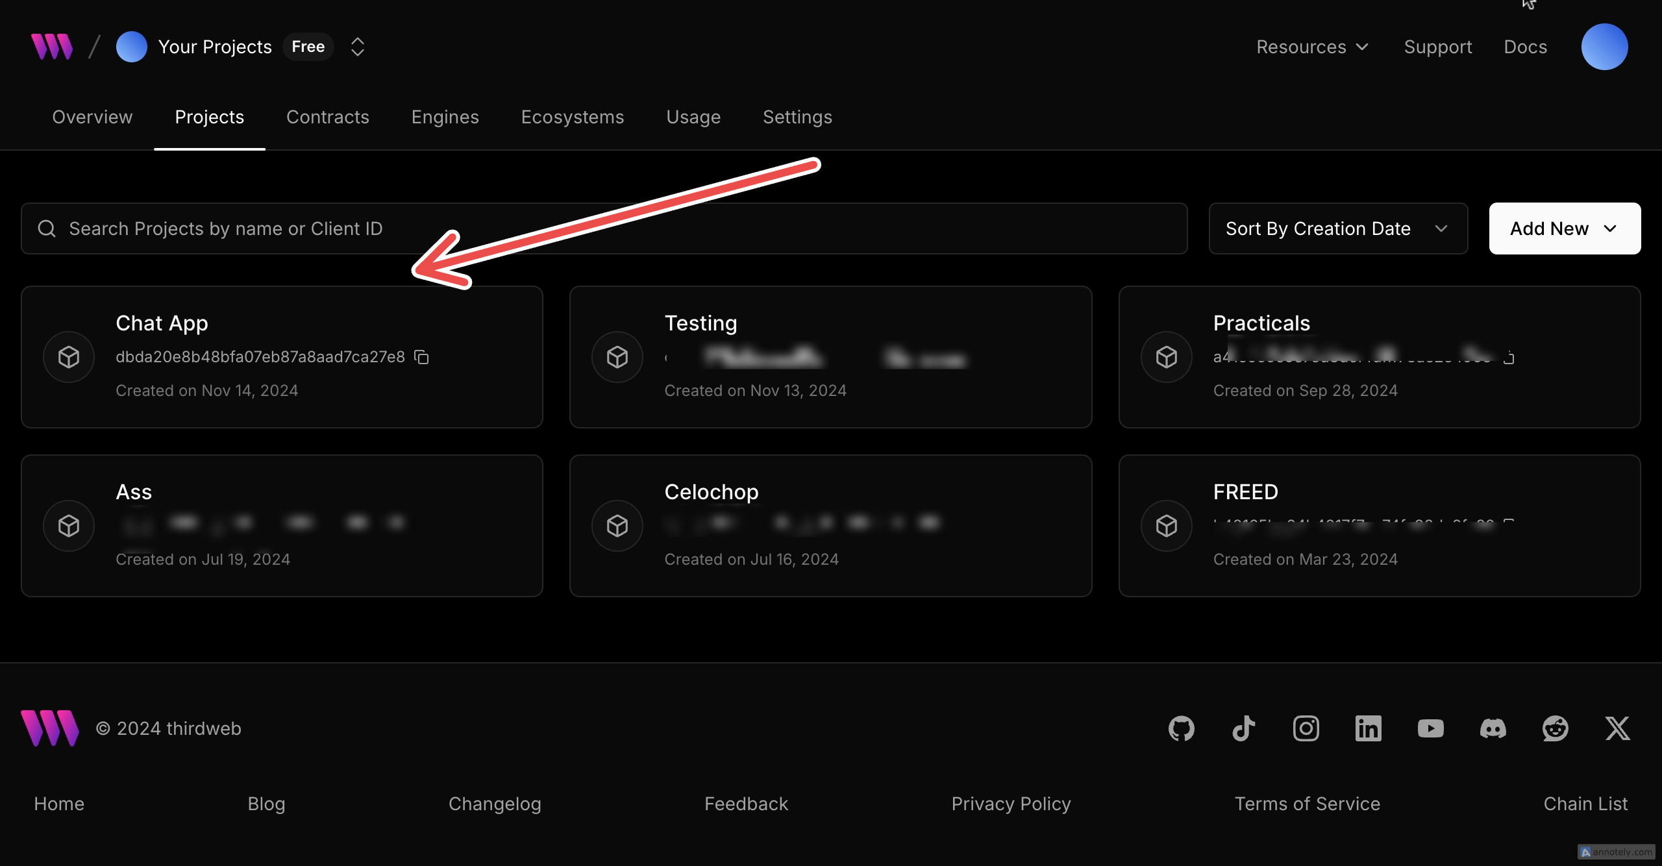Click the FREED project cube icon

(x=1167, y=526)
